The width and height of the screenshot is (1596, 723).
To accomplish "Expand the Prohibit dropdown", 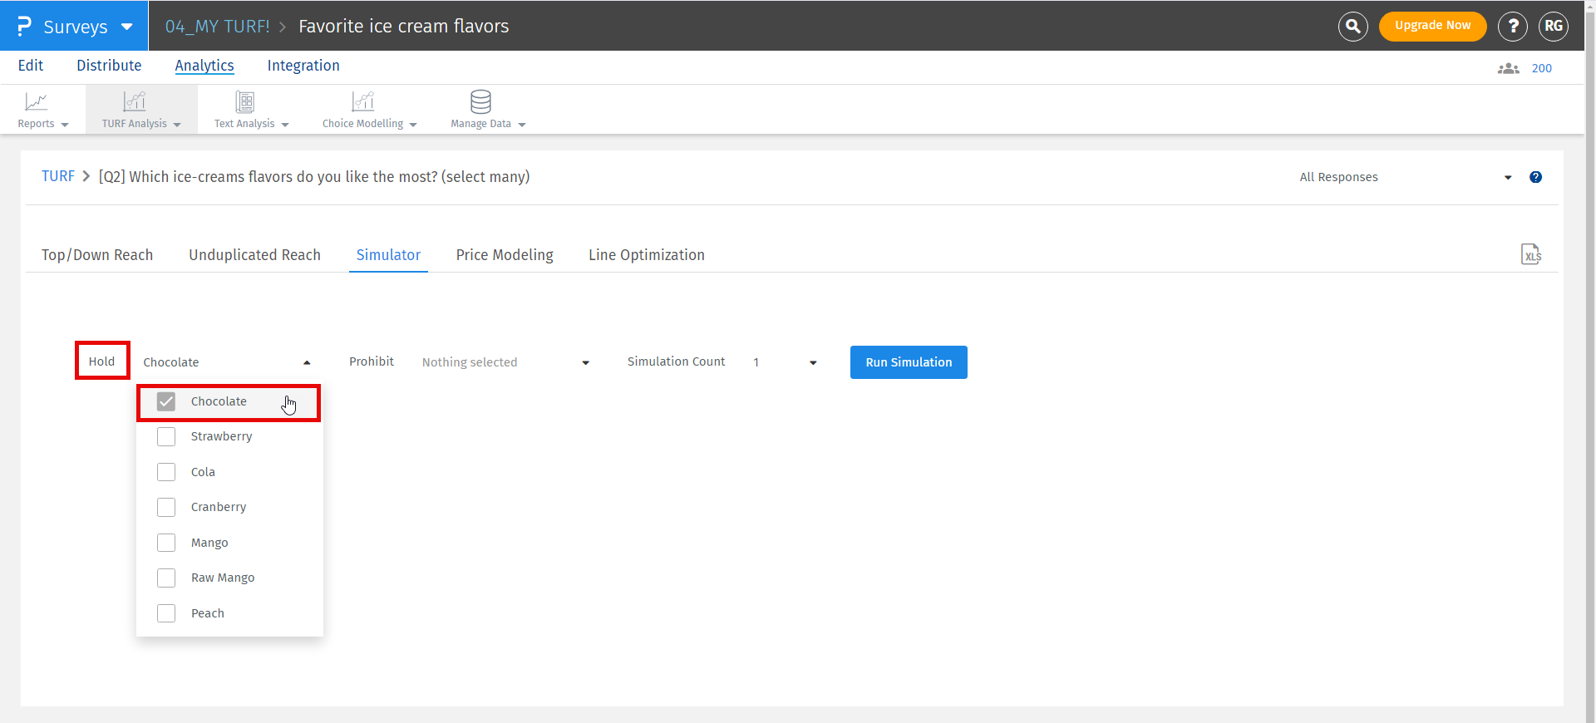I will 505,362.
